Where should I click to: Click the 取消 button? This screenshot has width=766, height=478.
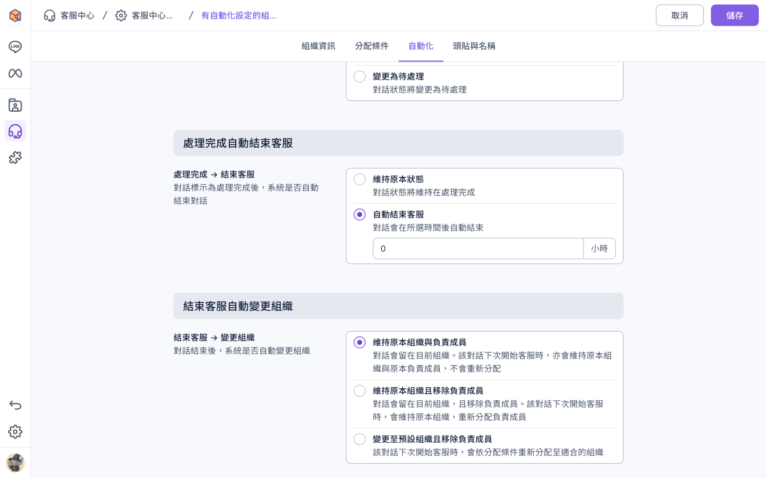click(680, 16)
